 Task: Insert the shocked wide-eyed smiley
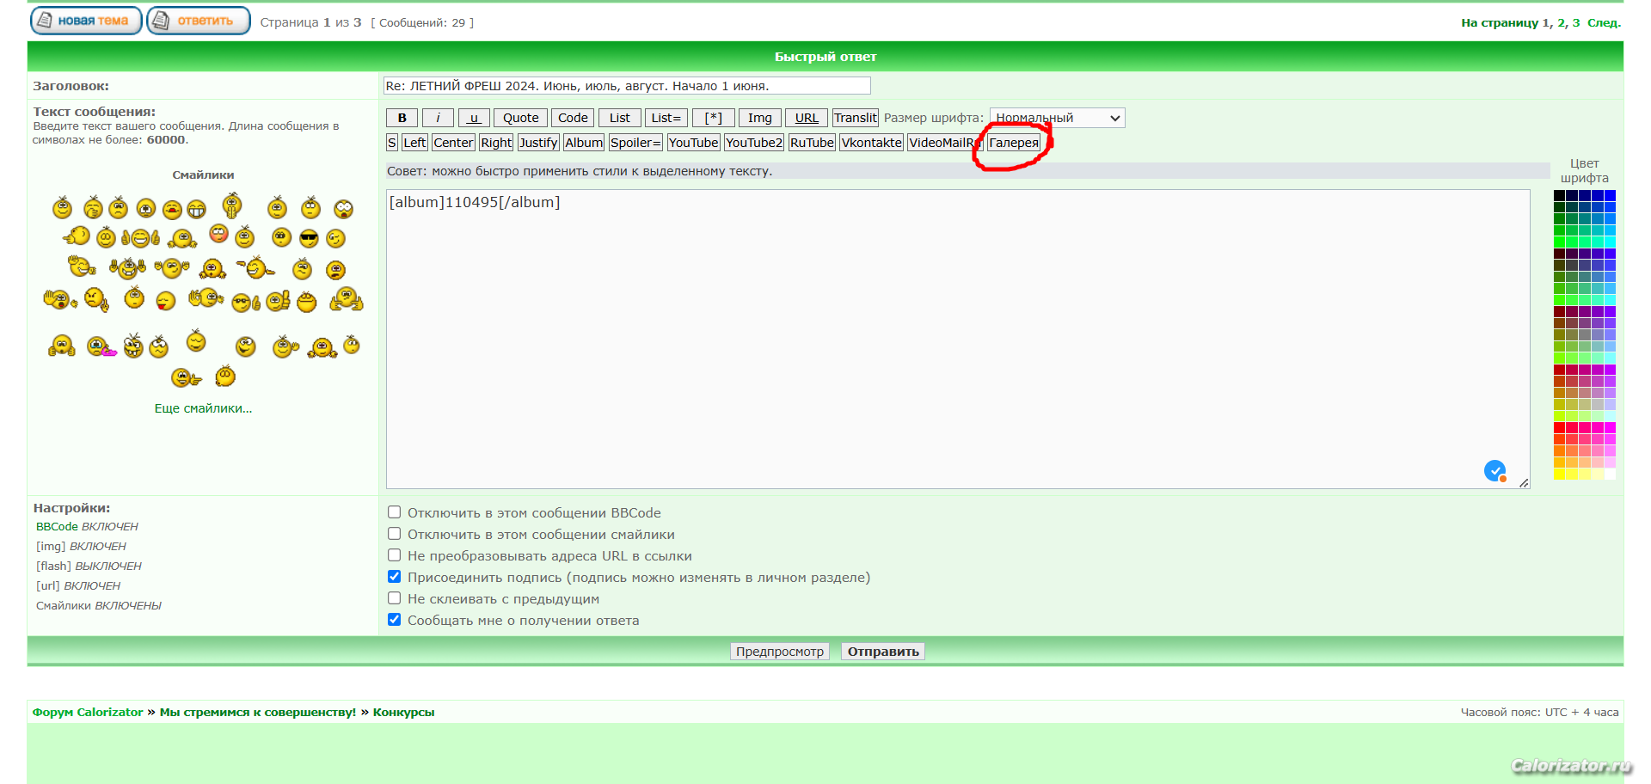coord(343,209)
